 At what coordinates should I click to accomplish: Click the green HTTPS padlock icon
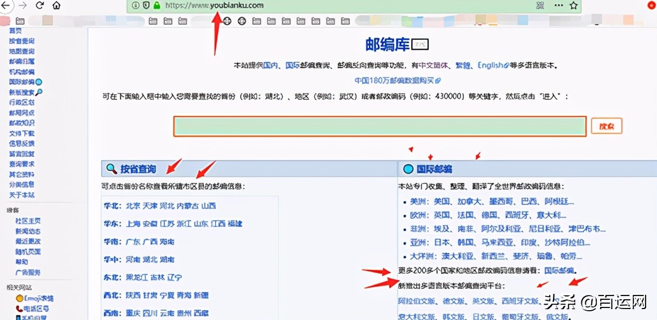pyautogui.click(x=157, y=5)
